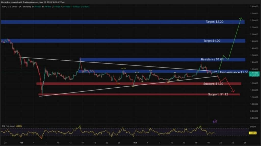Image resolution: width=261 pixels, height=146 pixels.
Task: Click the 1.10000 price axis label
Action: click(254, 97)
